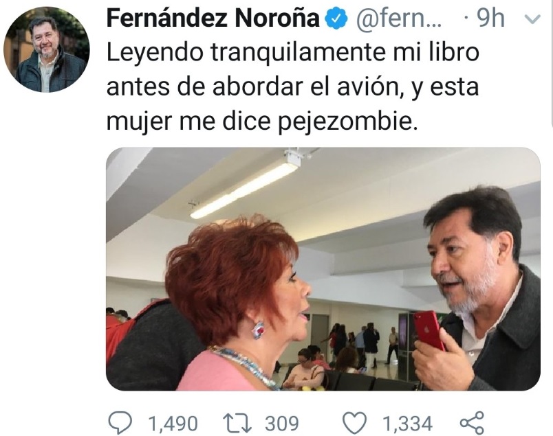The image size is (553, 436).
Task: Click the display name Fernández Noroña
Action: (x=213, y=19)
